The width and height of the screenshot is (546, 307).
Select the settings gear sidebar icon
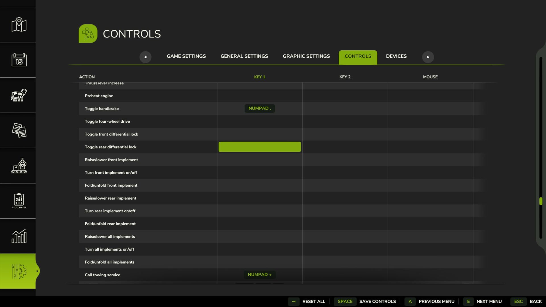(x=19, y=271)
